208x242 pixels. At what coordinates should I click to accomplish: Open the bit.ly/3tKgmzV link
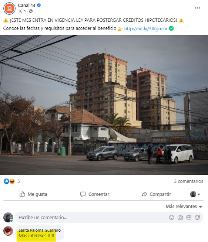click(x=146, y=28)
